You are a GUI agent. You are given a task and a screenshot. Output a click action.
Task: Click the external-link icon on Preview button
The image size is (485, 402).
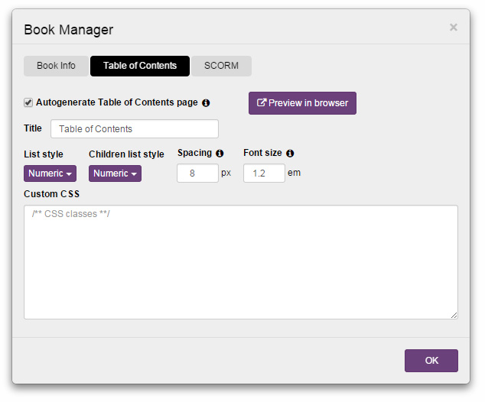click(x=262, y=103)
